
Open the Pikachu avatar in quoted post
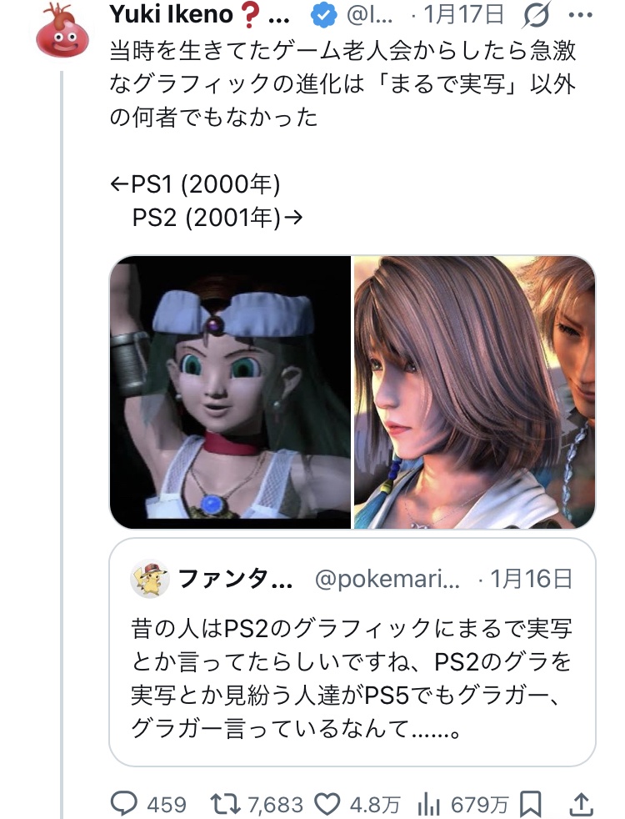150,579
